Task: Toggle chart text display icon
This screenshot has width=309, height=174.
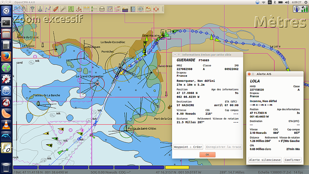Action: click(71, 9)
